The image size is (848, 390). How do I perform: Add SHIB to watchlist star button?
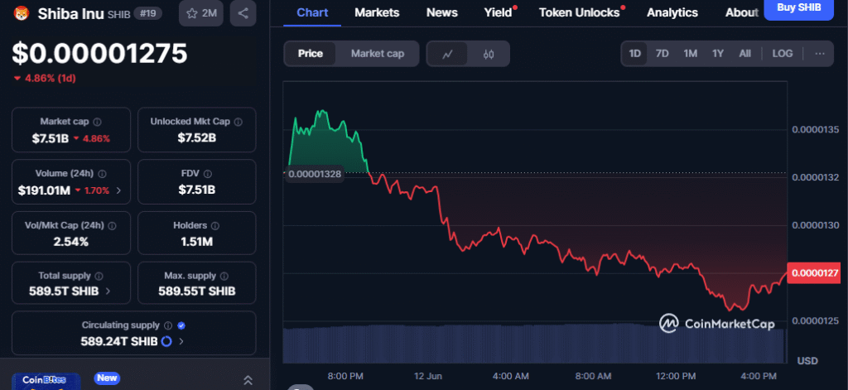pyautogui.click(x=201, y=13)
